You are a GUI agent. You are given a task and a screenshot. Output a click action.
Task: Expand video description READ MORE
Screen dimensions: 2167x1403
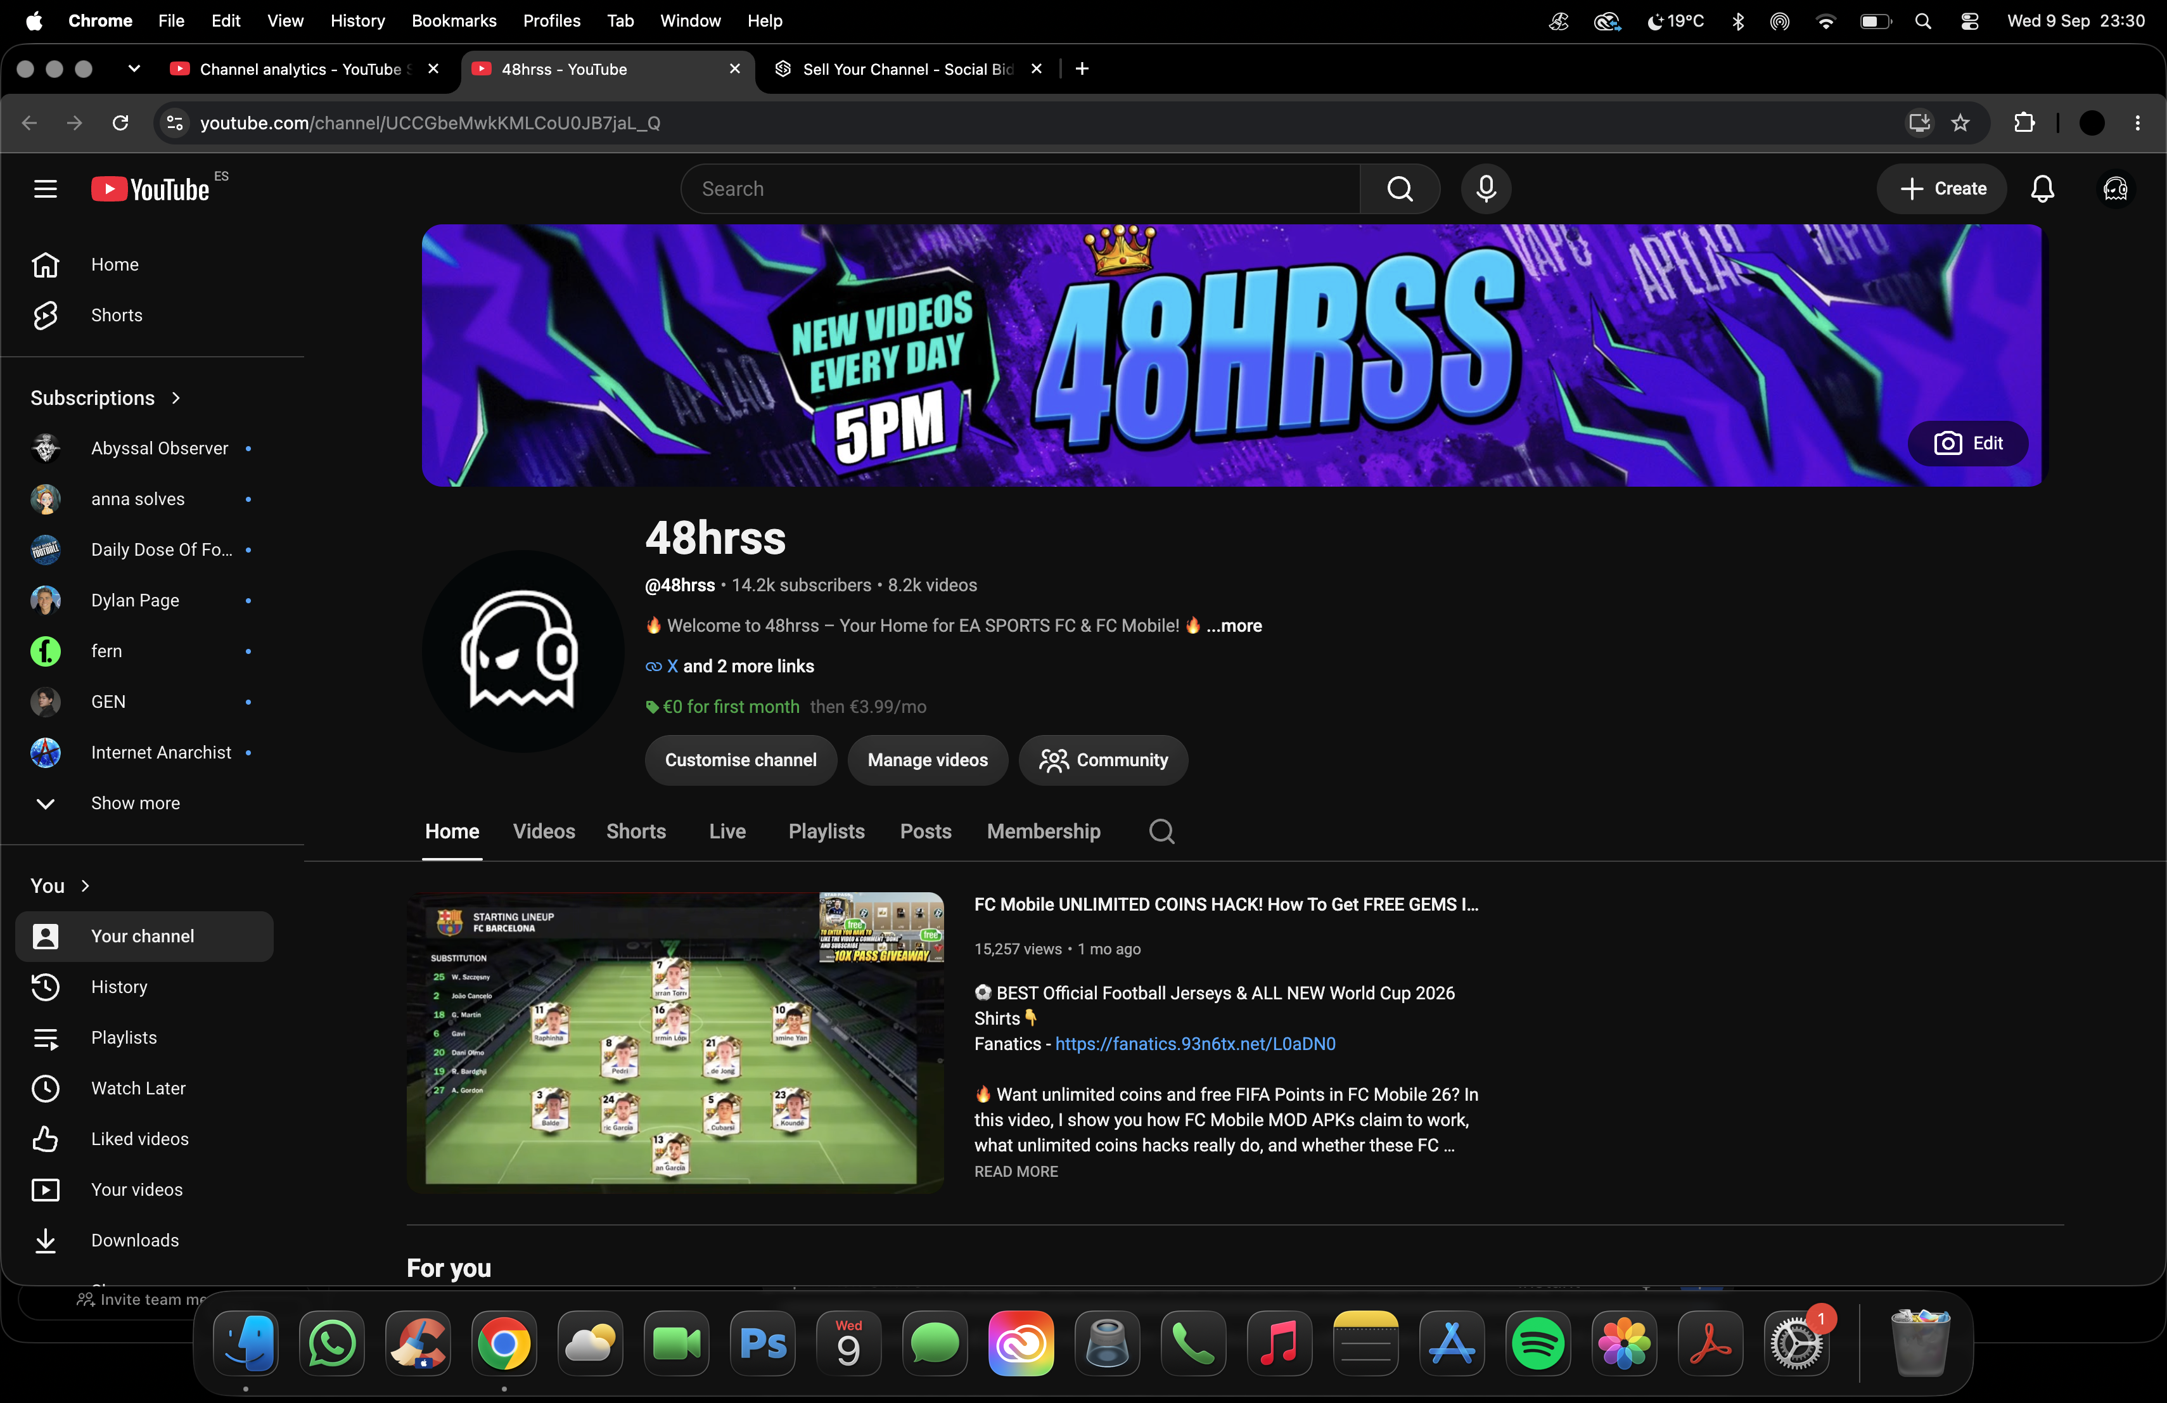pos(1016,1172)
